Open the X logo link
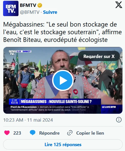The height and width of the screenshot is (151, 125). 119,5
